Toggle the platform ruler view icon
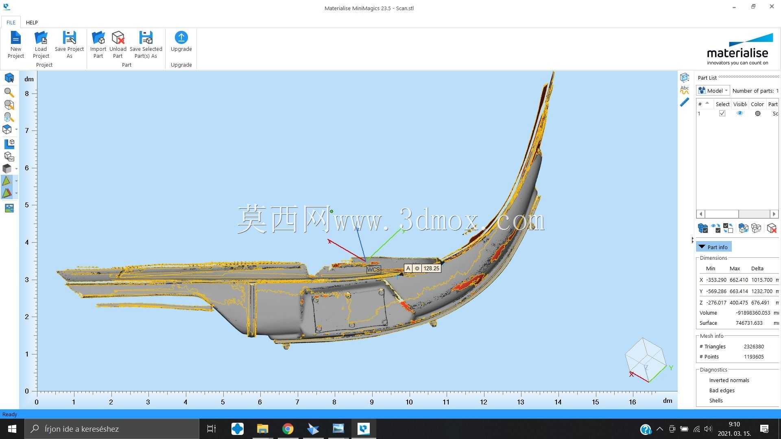 [x=9, y=143]
